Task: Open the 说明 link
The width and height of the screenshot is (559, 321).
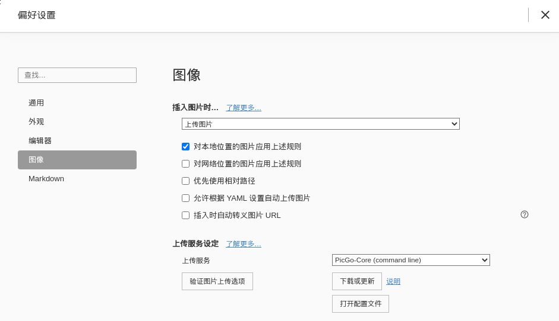Action: click(x=393, y=281)
